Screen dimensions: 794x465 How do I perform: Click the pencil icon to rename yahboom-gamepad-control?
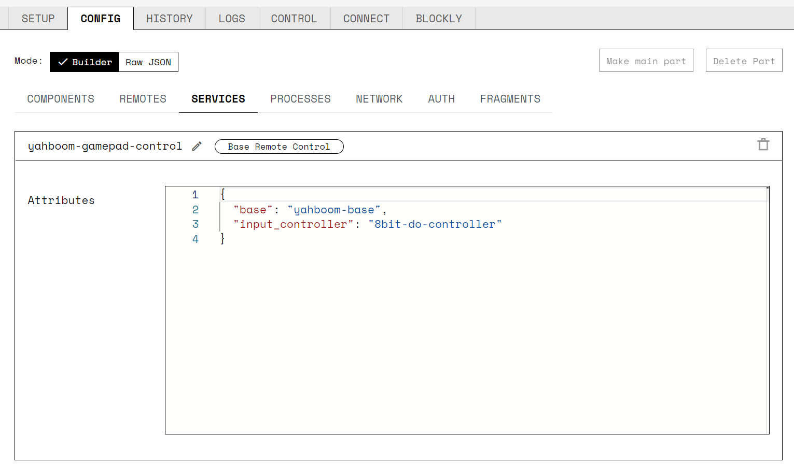(197, 146)
